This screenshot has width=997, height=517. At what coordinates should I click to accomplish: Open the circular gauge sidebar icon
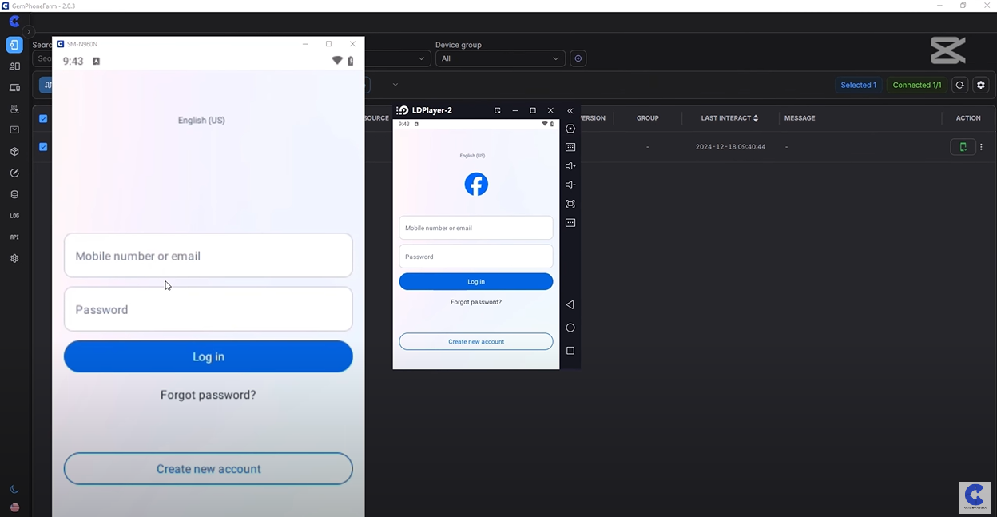(14, 173)
